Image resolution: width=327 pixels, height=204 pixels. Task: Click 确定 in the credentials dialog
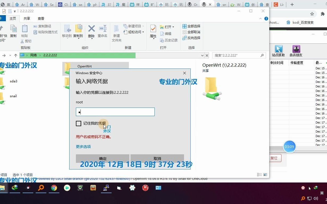pyautogui.click(x=103, y=159)
